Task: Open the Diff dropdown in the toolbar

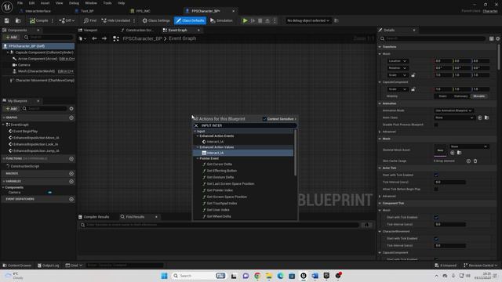Action: click(67, 20)
